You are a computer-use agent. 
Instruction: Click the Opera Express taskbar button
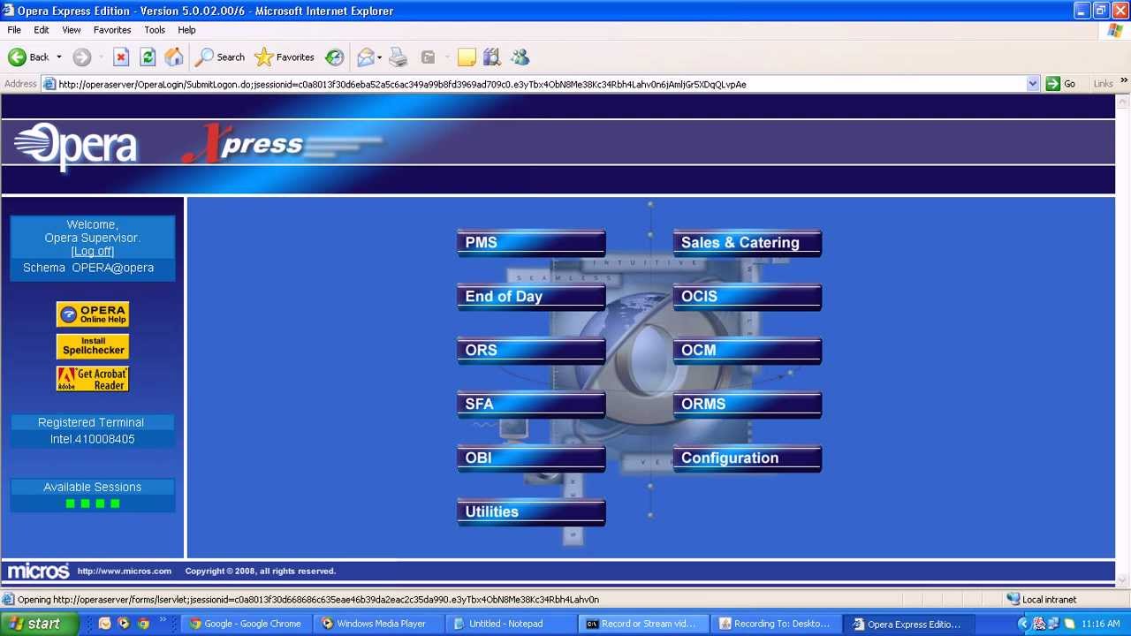click(x=910, y=624)
